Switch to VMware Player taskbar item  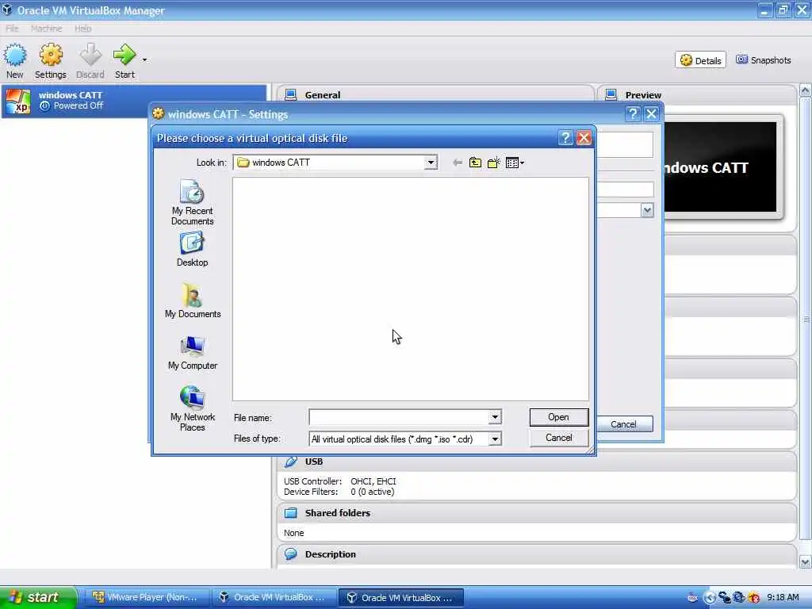click(x=146, y=597)
